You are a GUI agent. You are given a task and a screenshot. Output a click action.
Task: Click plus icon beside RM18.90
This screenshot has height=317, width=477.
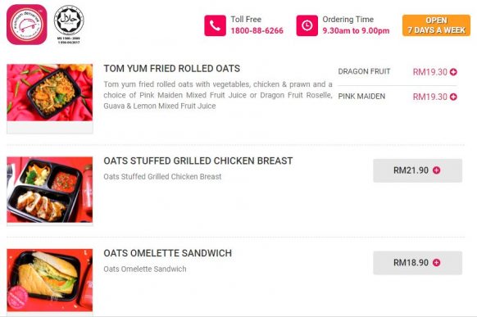436,263
